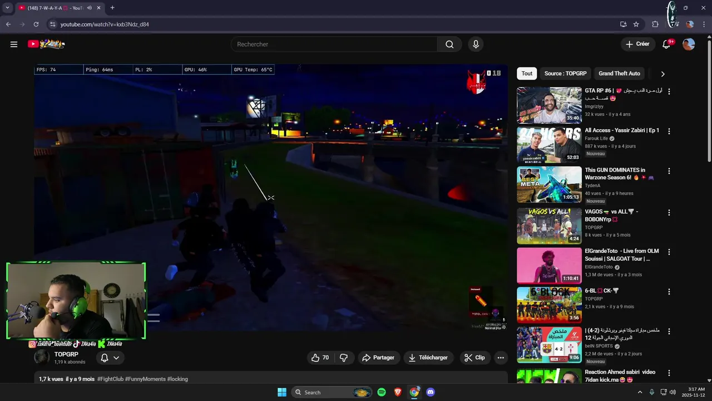The width and height of the screenshot is (712, 401).
Task: Reload the page
Action: pos(36,25)
